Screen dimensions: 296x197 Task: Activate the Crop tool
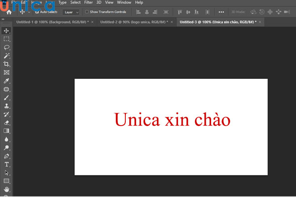point(6,64)
